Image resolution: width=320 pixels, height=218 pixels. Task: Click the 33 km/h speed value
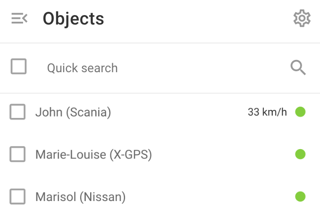coord(267,112)
